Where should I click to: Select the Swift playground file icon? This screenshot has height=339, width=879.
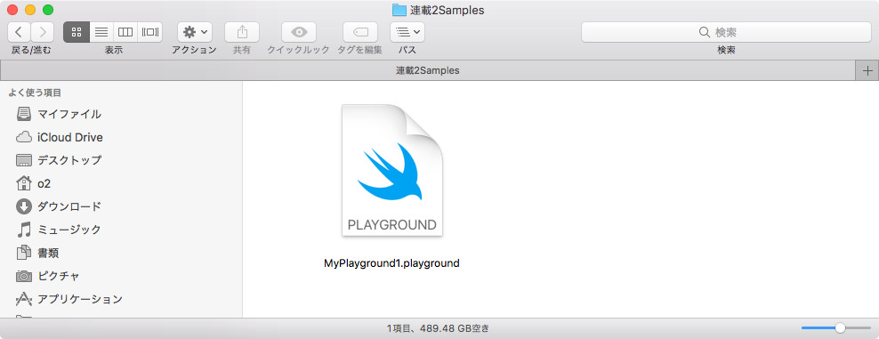(x=391, y=170)
